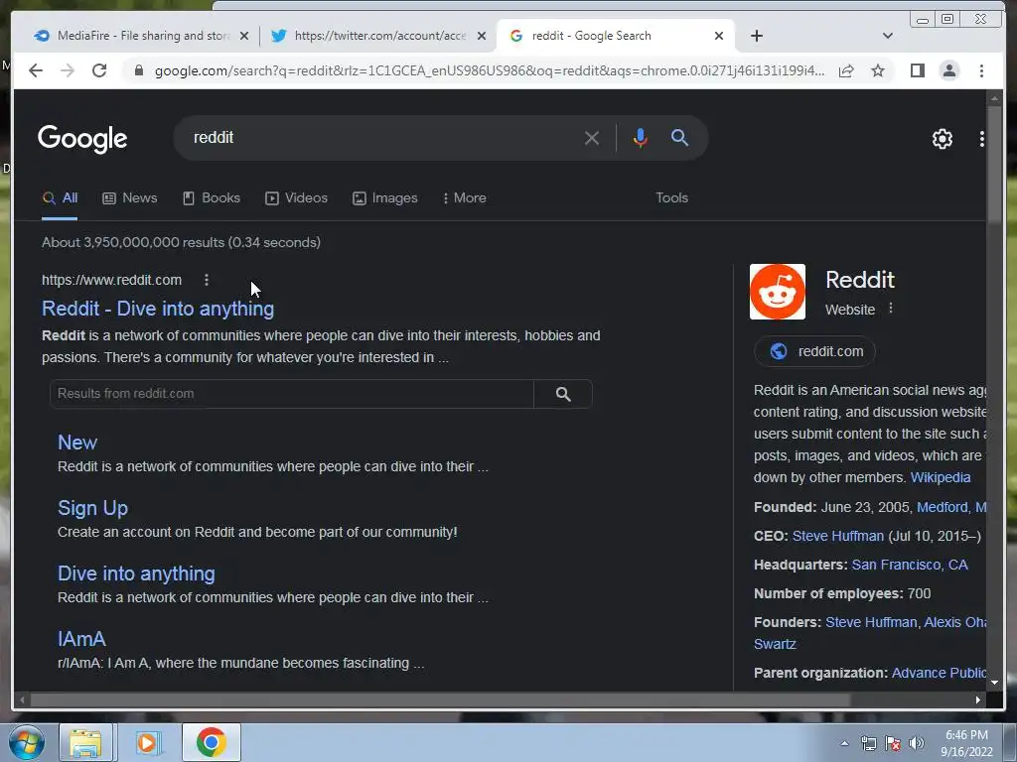The image size is (1017, 762).
Task: Open the Sign Up sitelink
Action: click(x=92, y=508)
